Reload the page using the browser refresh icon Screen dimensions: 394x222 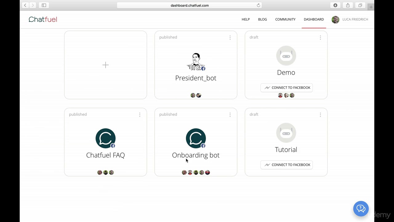259,5
